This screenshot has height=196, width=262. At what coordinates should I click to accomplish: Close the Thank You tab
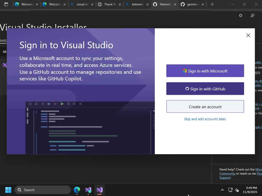tap(120, 5)
